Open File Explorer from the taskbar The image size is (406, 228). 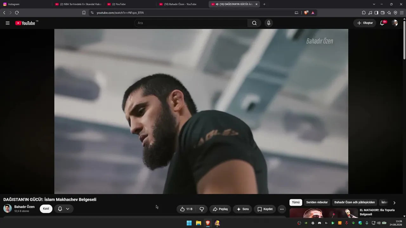(x=199, y=223)
